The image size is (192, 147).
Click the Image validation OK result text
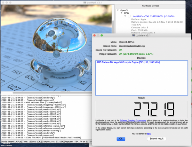click(136, 54)
